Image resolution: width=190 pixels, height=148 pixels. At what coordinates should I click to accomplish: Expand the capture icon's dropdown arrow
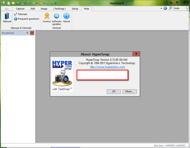pos(37,3)
